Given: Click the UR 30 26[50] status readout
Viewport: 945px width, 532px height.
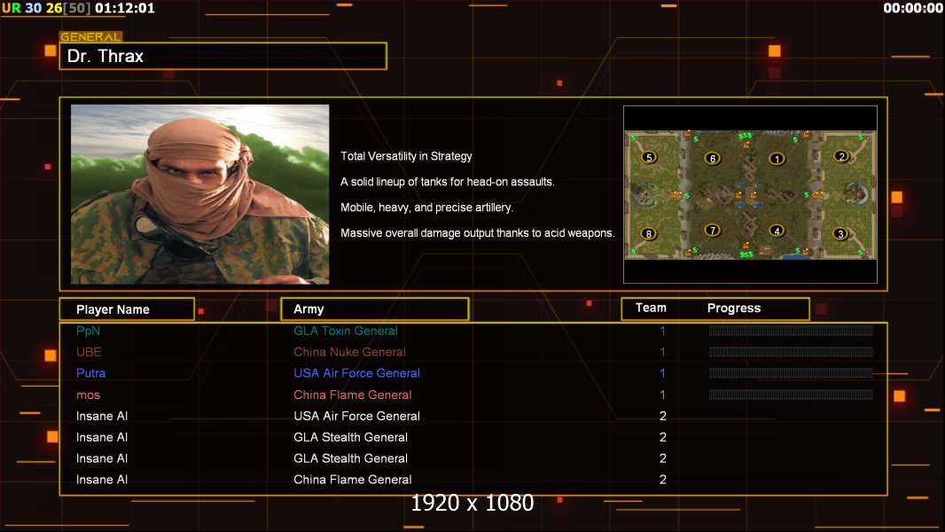Looking at the screenshot, I should (x=47, y=9).
